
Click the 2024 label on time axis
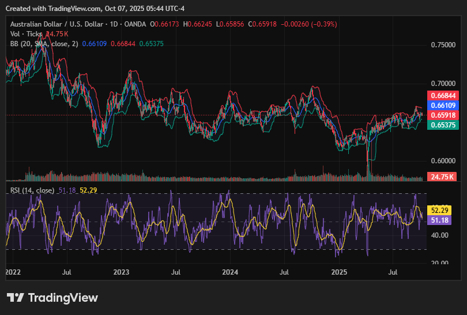click(230, 271)
